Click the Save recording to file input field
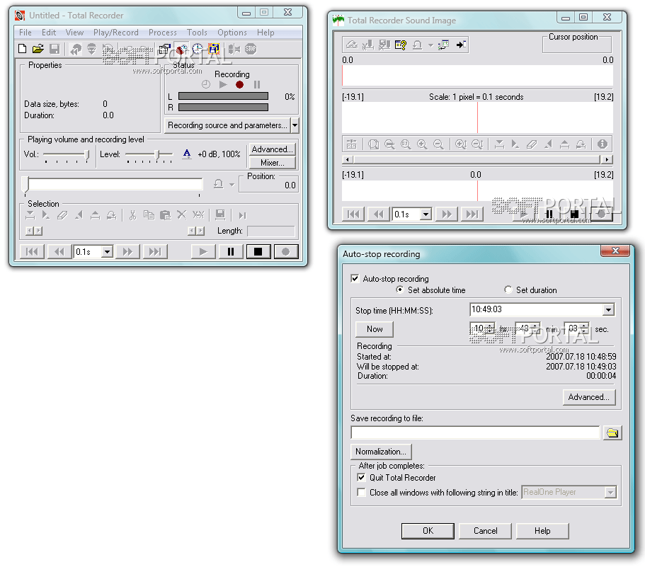 coord(475,433)
